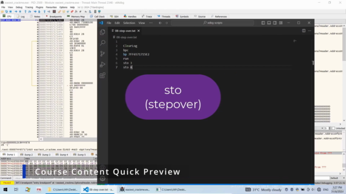Toggle secondary side bar layout icon in VS Code
346x194 pixels.
(x=275, y=23)
